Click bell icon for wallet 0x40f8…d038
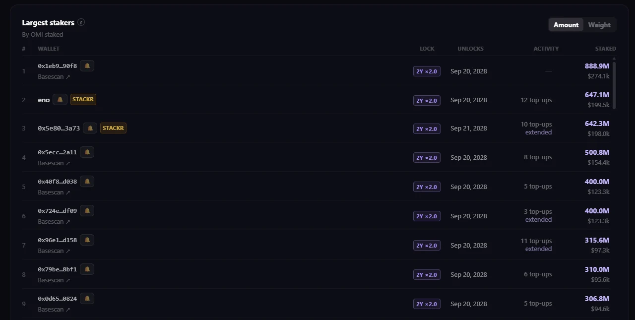The image size is (635, 320). click(87, 181)
